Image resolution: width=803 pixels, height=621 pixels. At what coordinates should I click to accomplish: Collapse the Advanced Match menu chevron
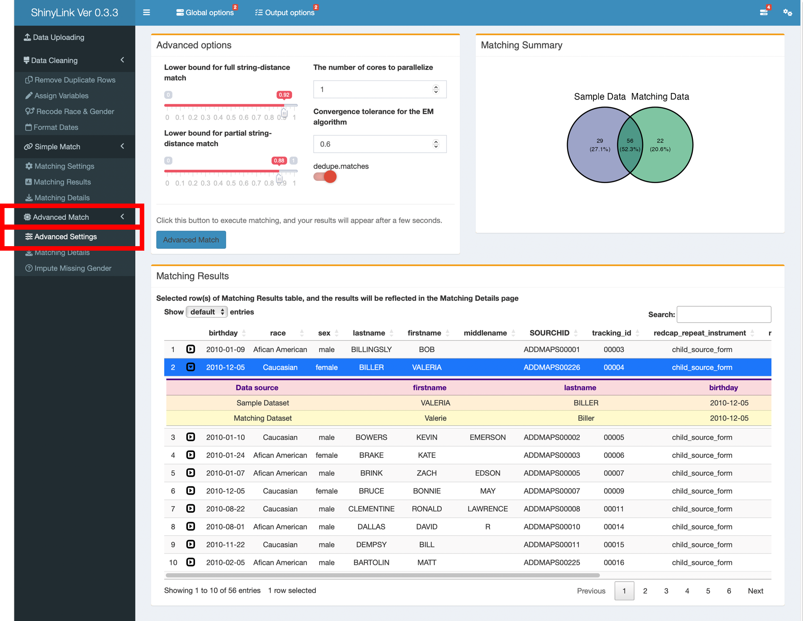pyautogui.click(x=122, y=217)
